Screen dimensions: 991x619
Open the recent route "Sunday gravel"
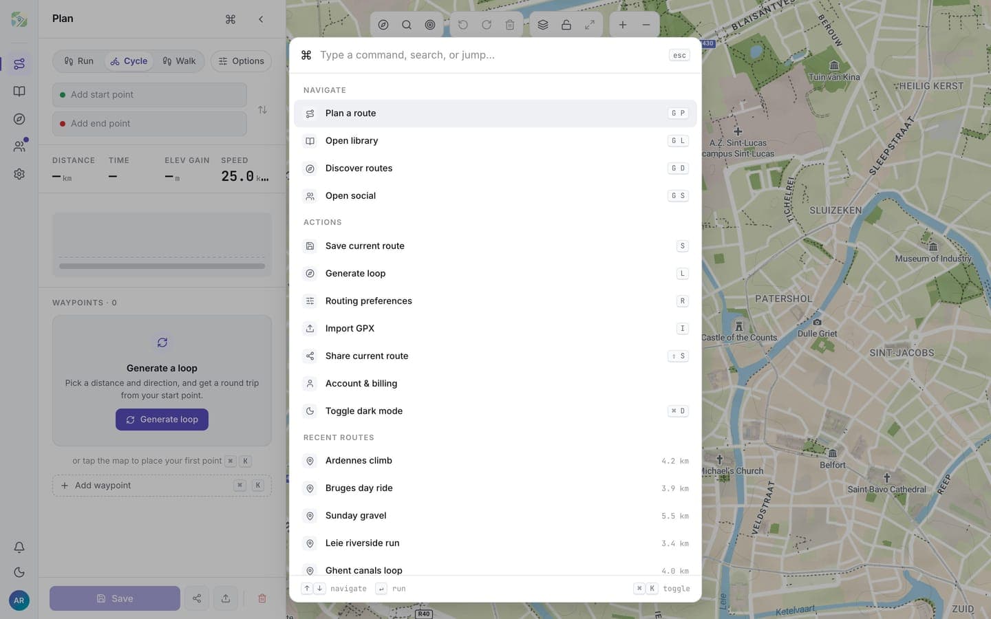click(495, 516)
